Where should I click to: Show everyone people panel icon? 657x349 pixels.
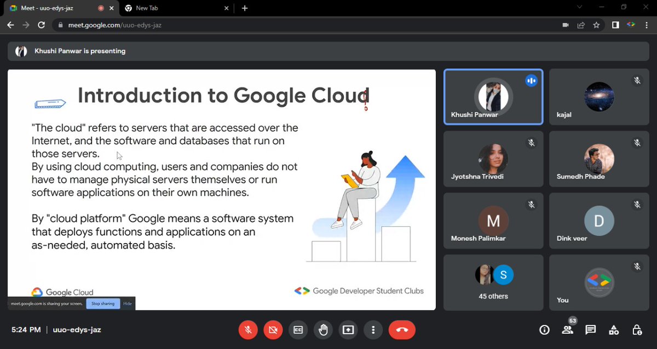pyautogui.click(x=567, y=330)
